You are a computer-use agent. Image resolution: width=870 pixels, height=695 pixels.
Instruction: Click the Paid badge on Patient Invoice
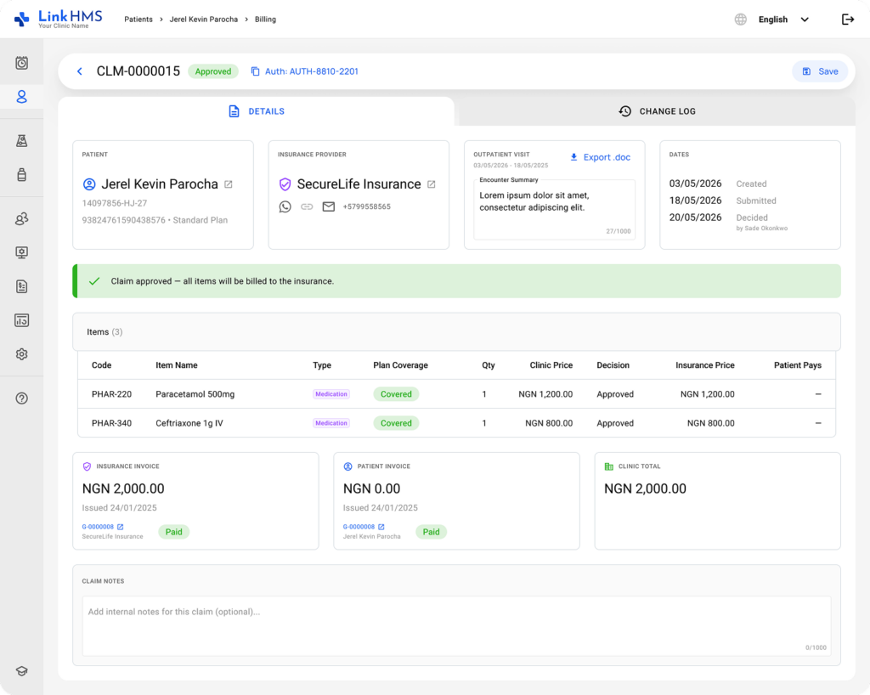(431, 532)
